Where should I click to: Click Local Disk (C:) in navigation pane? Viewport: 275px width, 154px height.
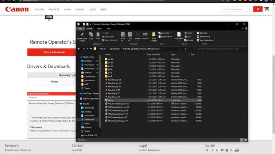click(90, 135)
